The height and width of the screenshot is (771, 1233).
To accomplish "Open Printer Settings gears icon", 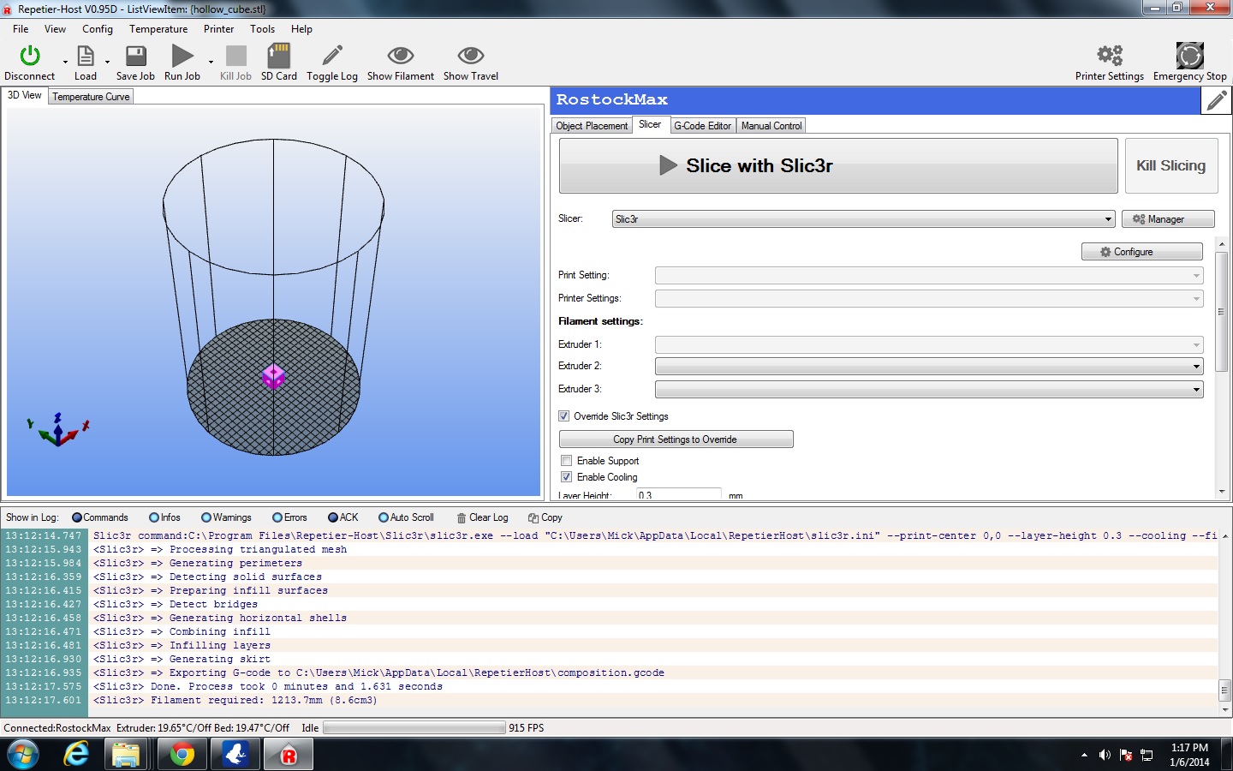I will (1110, 57).
